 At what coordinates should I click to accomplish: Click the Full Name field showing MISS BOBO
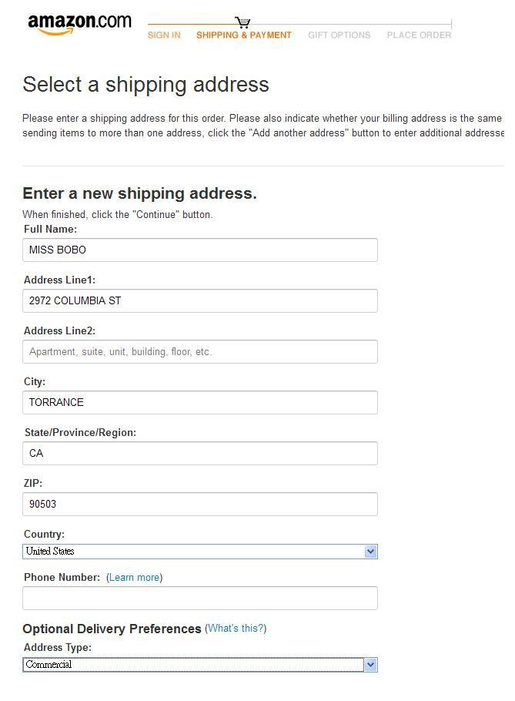(200, 250)
